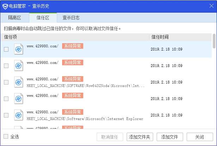Click the 电脑管家 shield logo in title bar
Viewport: 217px width, 146px height.
click(5, 6)
